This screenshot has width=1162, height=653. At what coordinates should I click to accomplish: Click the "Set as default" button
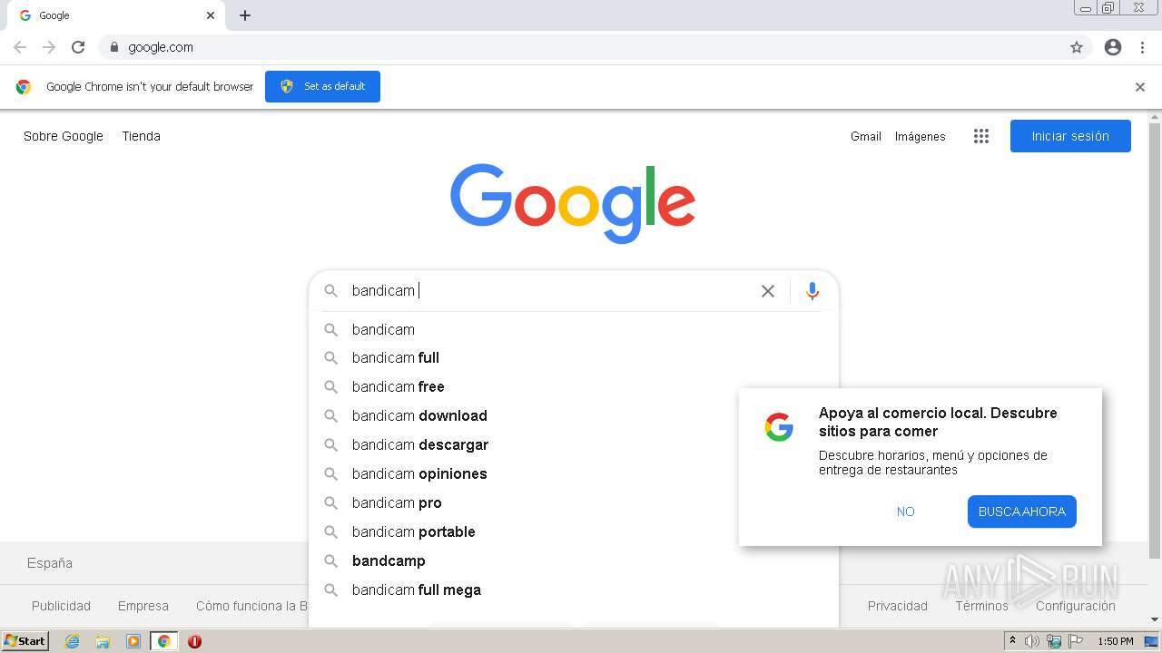tap(322, 86)
